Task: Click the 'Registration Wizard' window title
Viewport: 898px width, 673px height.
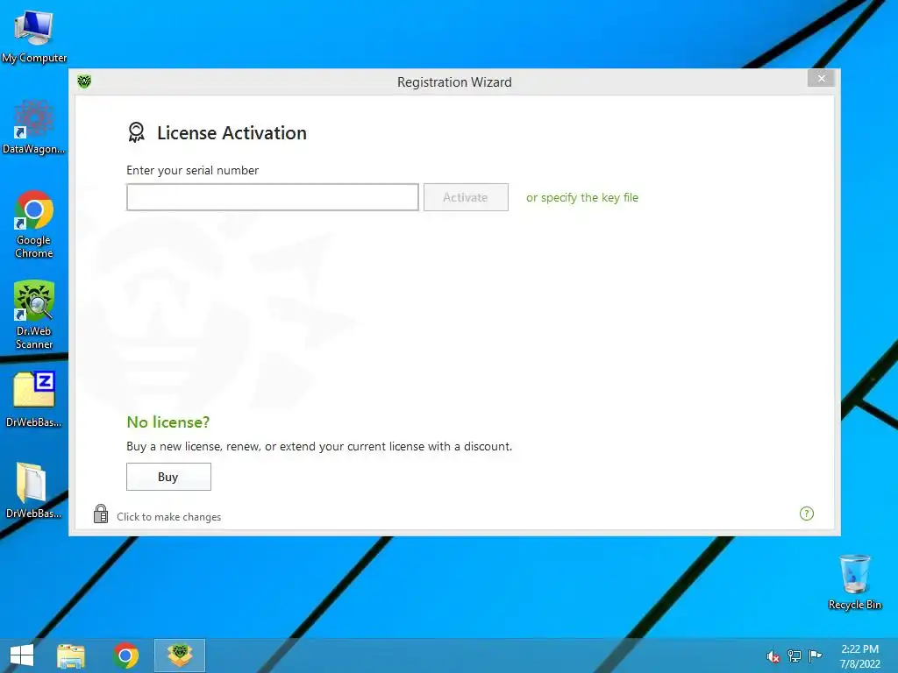Action: click(x=454, y=81)
